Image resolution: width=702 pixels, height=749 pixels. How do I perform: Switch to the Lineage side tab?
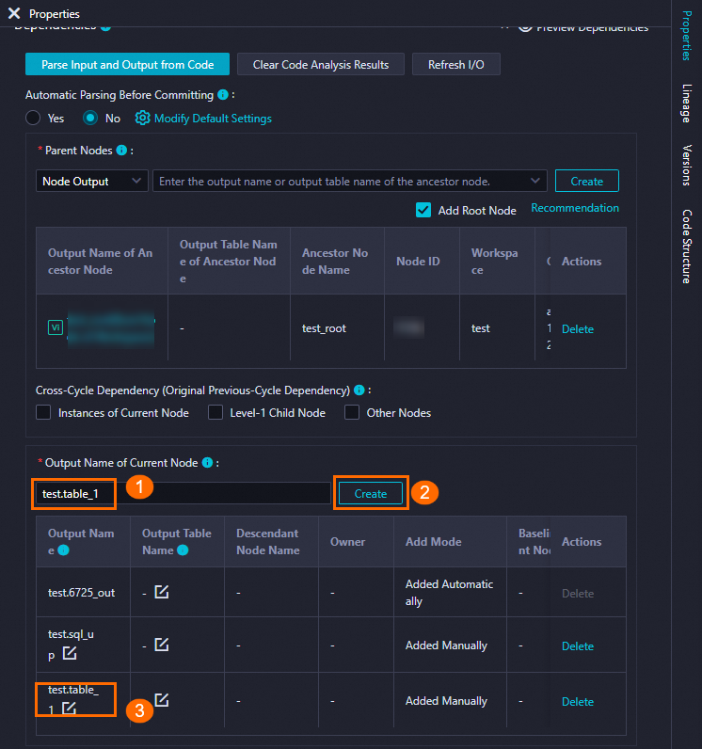click(x=687, y=104)
